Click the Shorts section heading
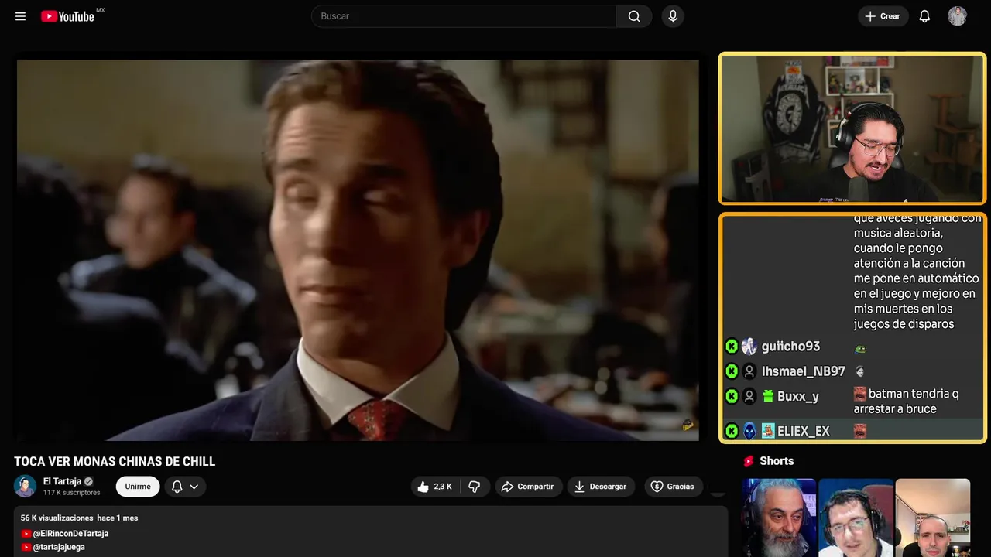Image resolution: width=991 pixels, height=557 pixels. 777,461
